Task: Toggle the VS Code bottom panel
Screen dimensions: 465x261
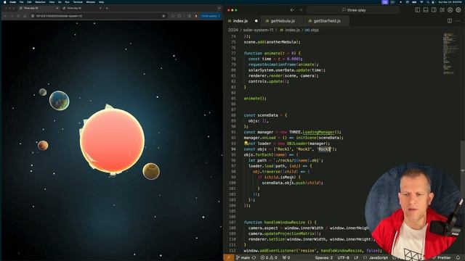Action: tap(426, 10)
